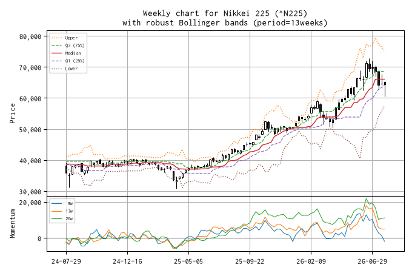Click the 24-07-29 date axis label
Viewport: 412px width, 273px height.
coord(66,261)
